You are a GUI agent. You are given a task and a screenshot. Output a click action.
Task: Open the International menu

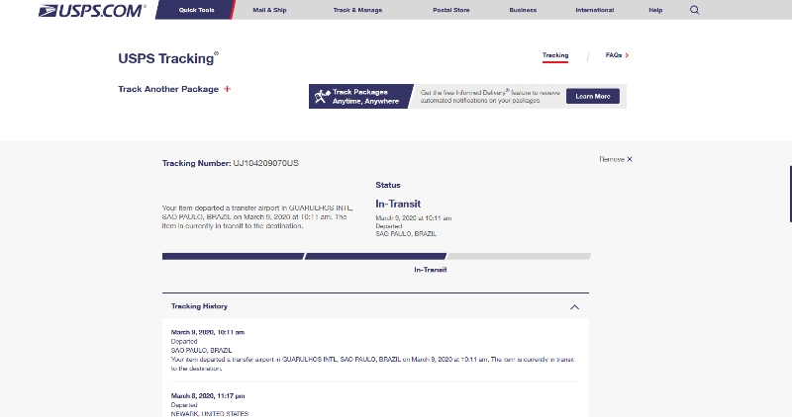click(x=594, y=10)
